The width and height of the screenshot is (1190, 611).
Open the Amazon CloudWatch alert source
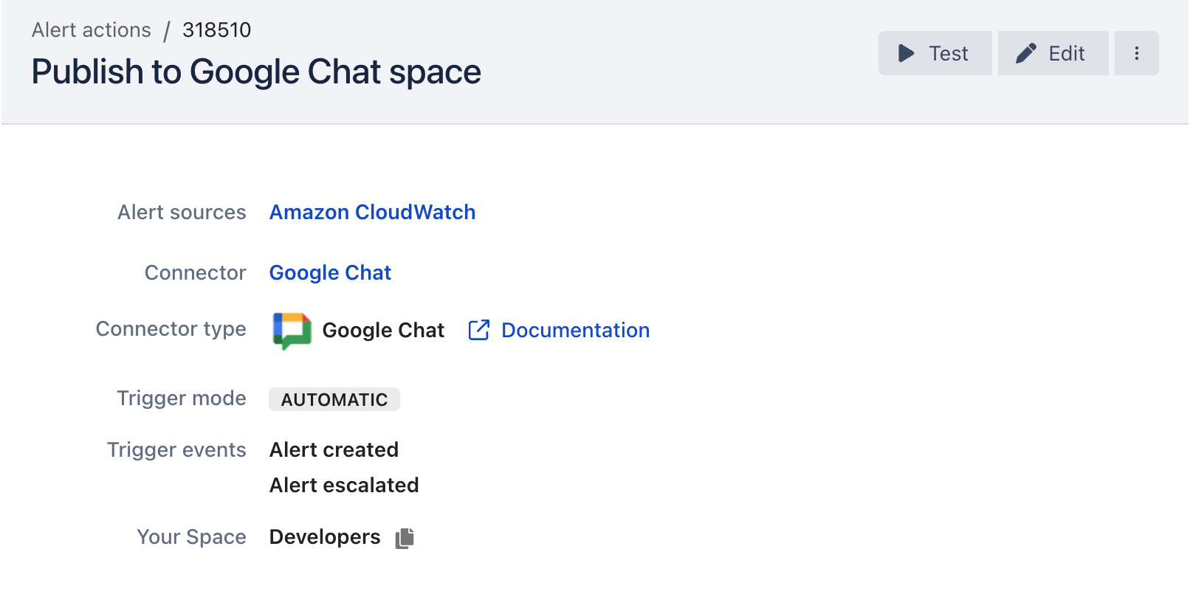coord(372,213)
